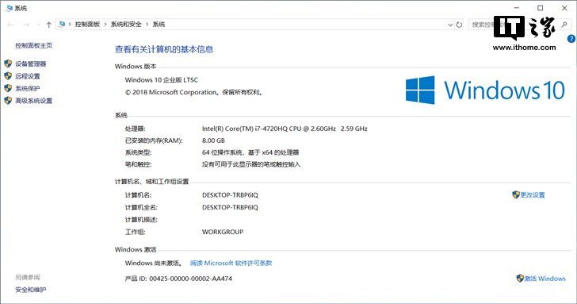Click 激活 Windows link
The width and height of the screenshot is (577, 304).
click(x=545, y=279)
